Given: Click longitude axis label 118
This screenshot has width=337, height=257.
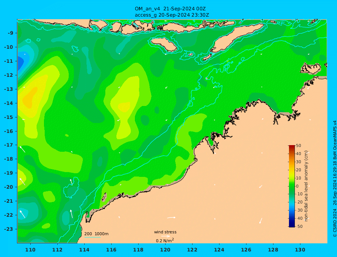Looking at the screenshot, I should point(138,250).
